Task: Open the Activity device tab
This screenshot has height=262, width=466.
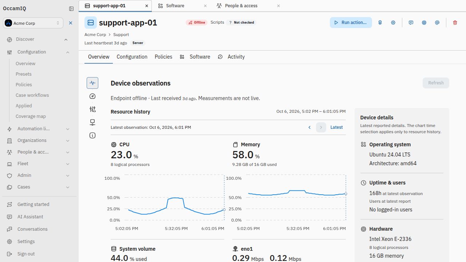Action: (x=231, y=57)
